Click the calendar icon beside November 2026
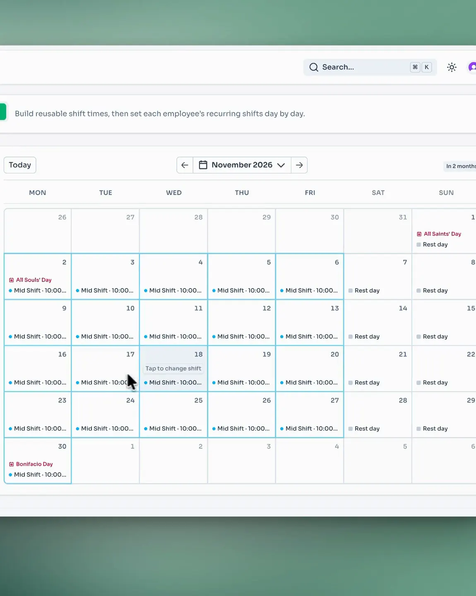This screenshot has height=596, width=476. 203,165
